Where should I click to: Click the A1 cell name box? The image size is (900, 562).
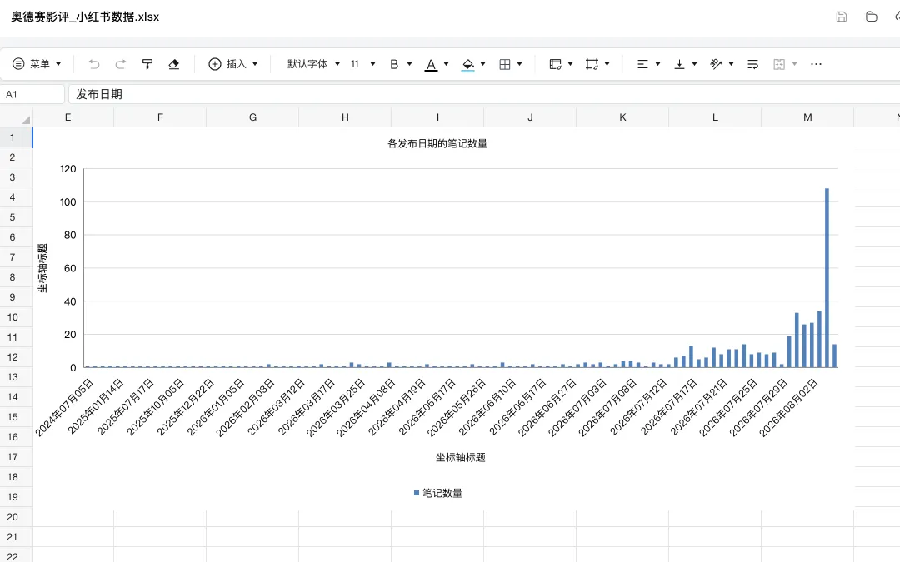click(x=32, y=94)
